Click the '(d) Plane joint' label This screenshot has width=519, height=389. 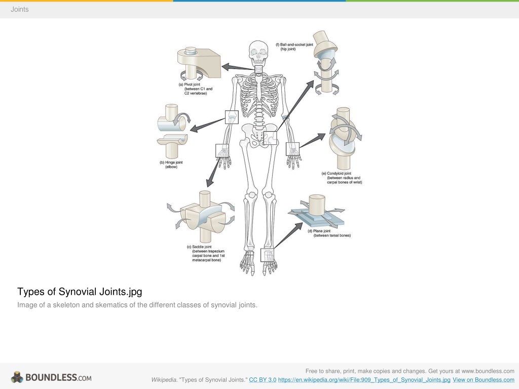[329, 233]
